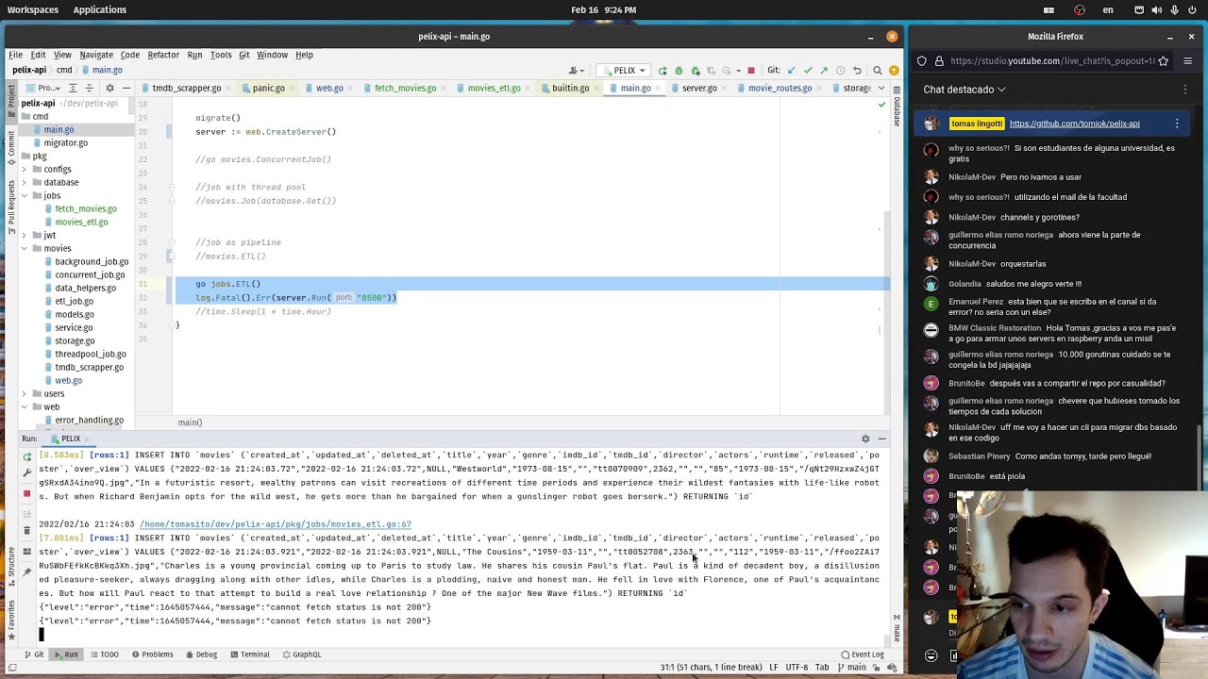Stop the running process from the top toolbar

click(751, 71)
